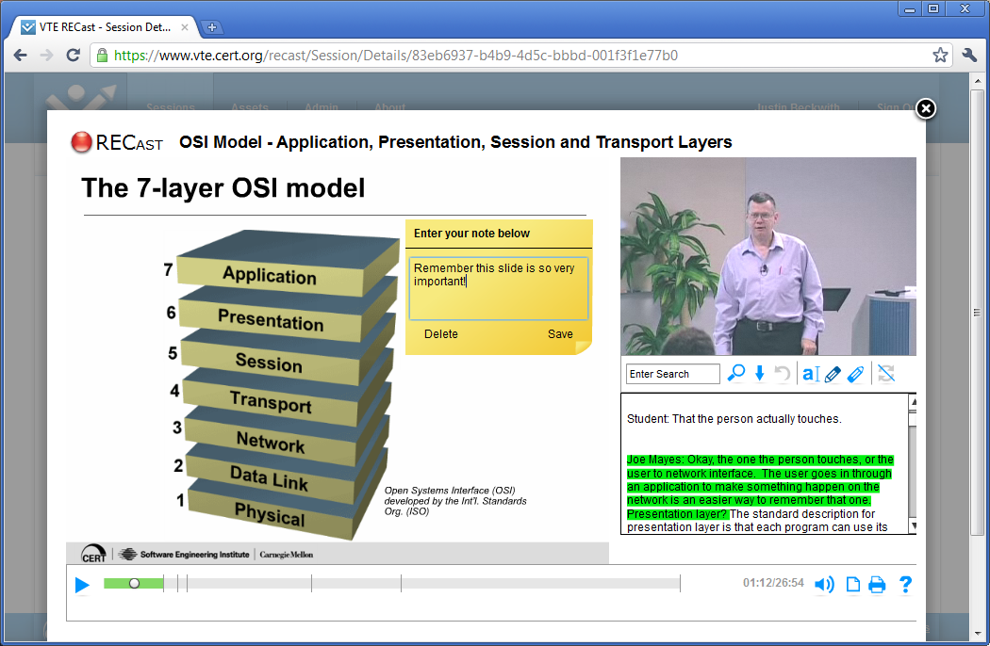Click the transcript scrollbar down arrow

point(913,526)
